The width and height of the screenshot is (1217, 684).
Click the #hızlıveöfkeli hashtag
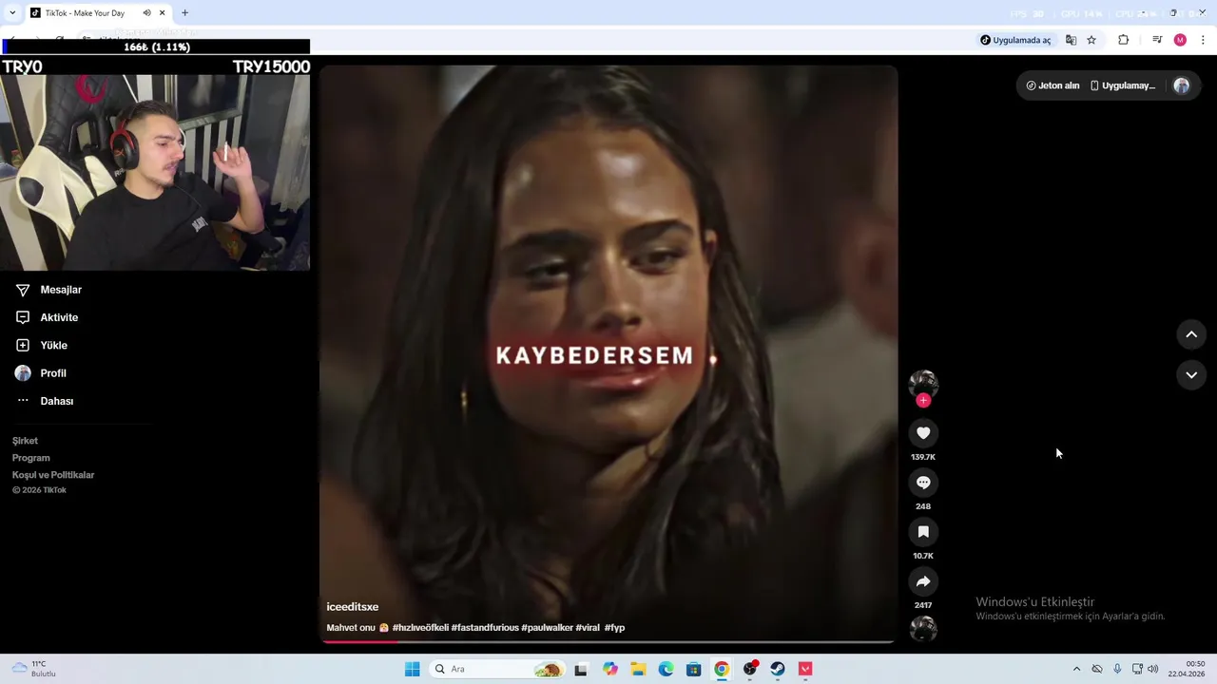pyautogui.click(x=420, y=628)
